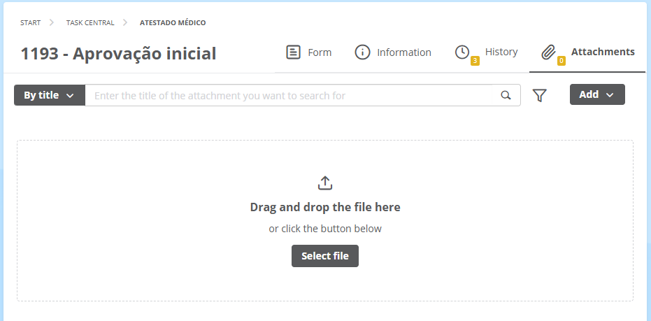Click the upload arrow icon
This screenshot has width=651, height=321.
pos(325,183)
